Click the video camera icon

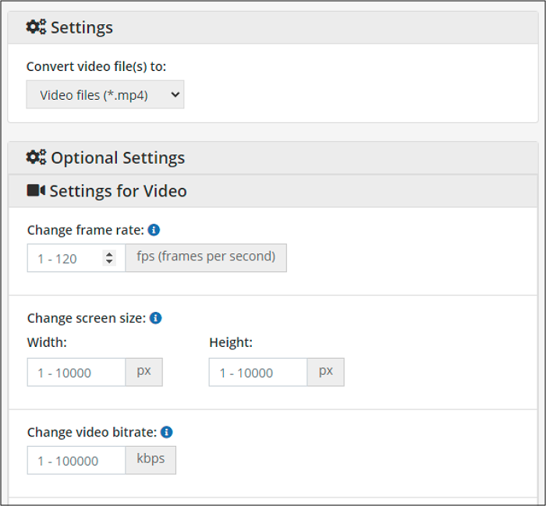[x=36, y=190]
